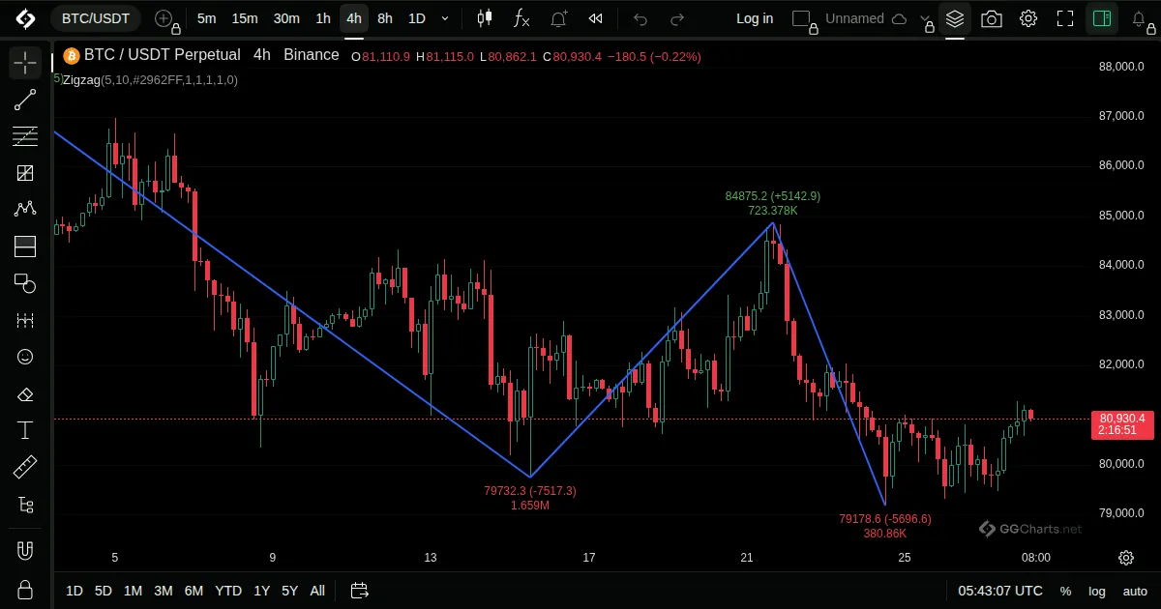The height and width of the screenshot is (609, 1161).
Task: Switch to 5m timeframe
Action: pos(206,18)
